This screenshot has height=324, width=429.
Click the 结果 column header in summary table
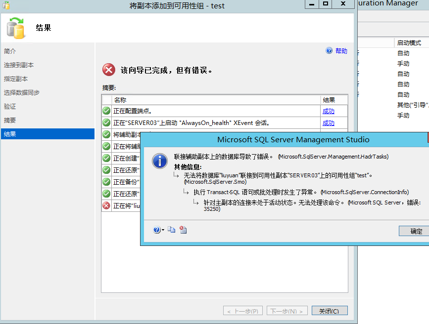point(334,100)
